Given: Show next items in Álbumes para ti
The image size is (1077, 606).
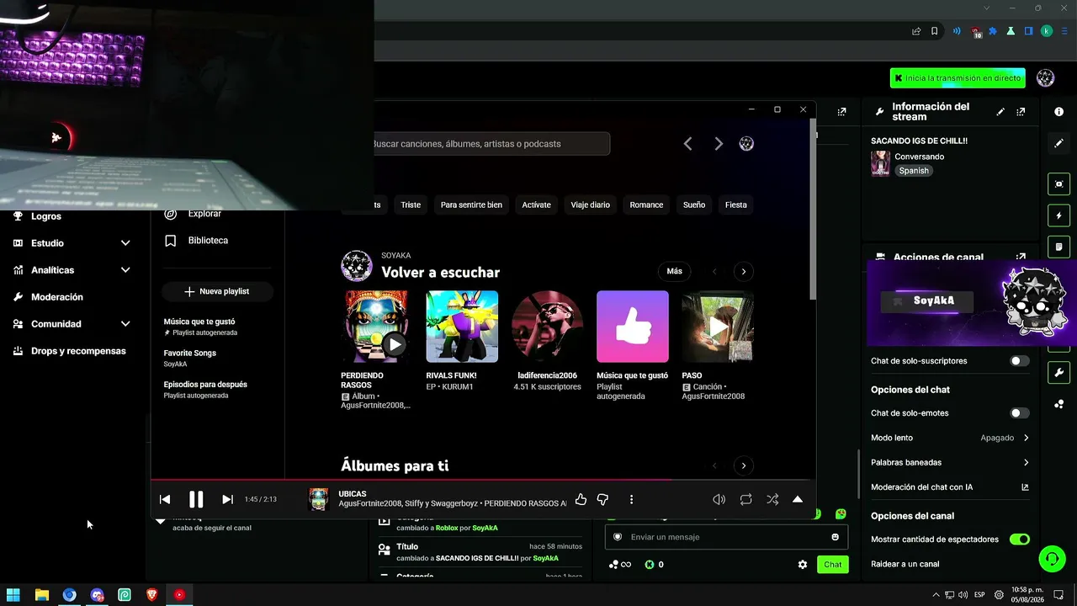Looking at the screenshot, I should (x=744, y=465).
